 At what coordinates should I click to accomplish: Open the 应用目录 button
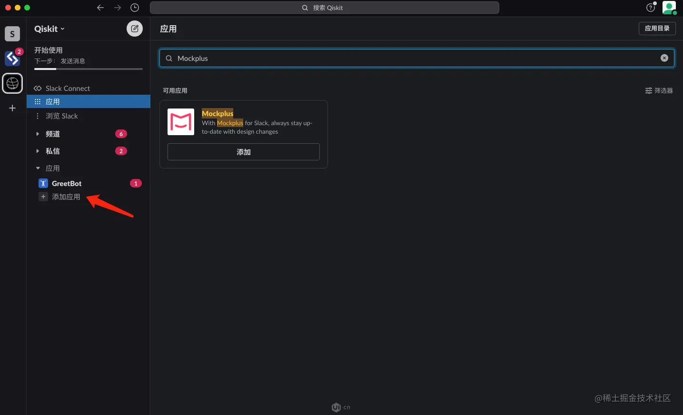(657, 29)
